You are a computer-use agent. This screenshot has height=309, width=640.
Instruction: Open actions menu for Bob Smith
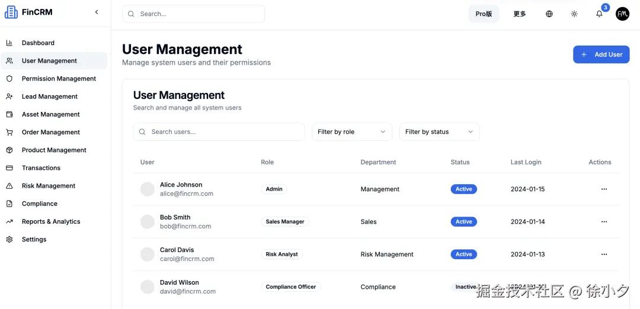click(604, 222)
